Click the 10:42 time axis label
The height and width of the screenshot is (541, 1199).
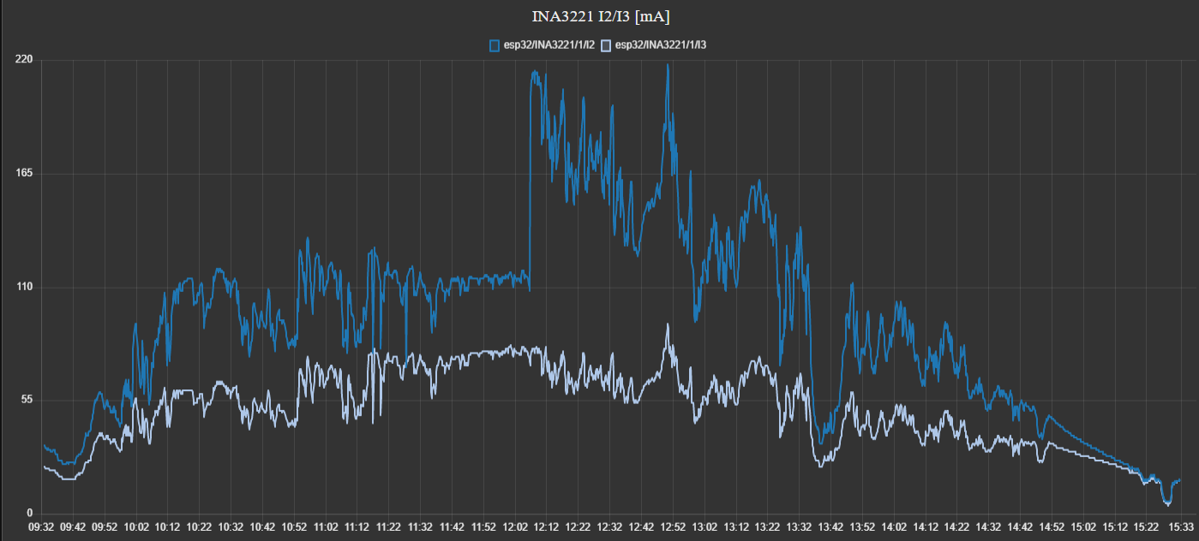[x=262, y=528]
